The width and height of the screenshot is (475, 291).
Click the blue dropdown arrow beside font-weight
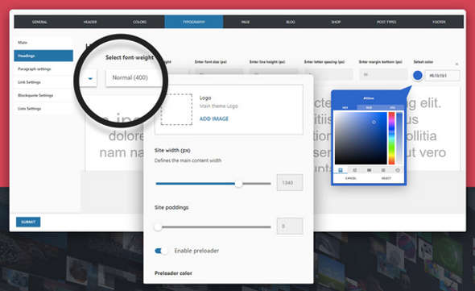[90, 78]
